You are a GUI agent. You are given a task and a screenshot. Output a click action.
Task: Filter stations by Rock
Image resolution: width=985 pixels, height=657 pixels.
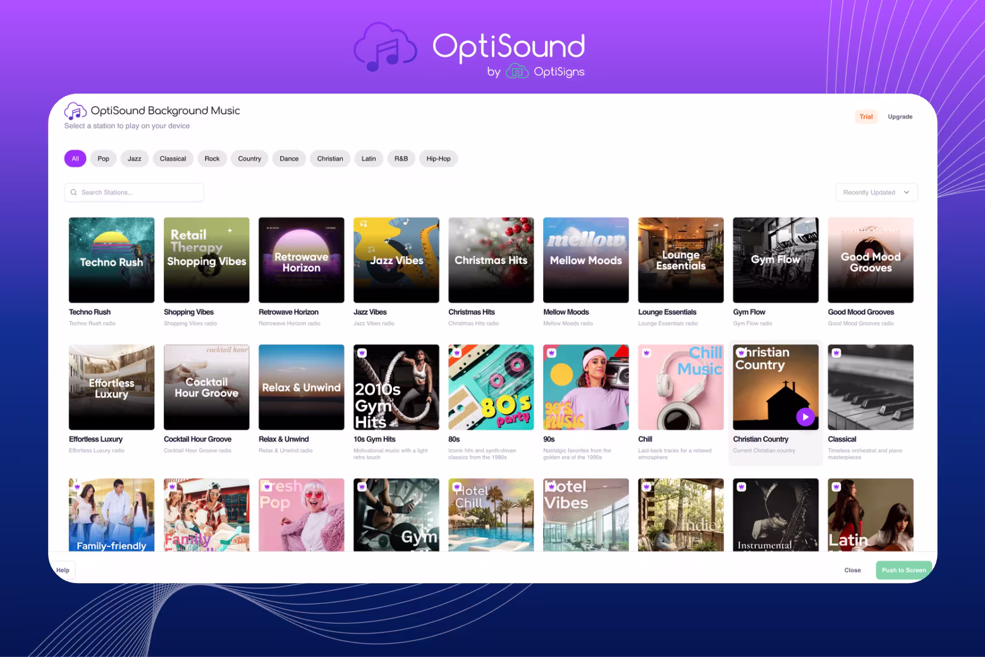pos(212,159)
